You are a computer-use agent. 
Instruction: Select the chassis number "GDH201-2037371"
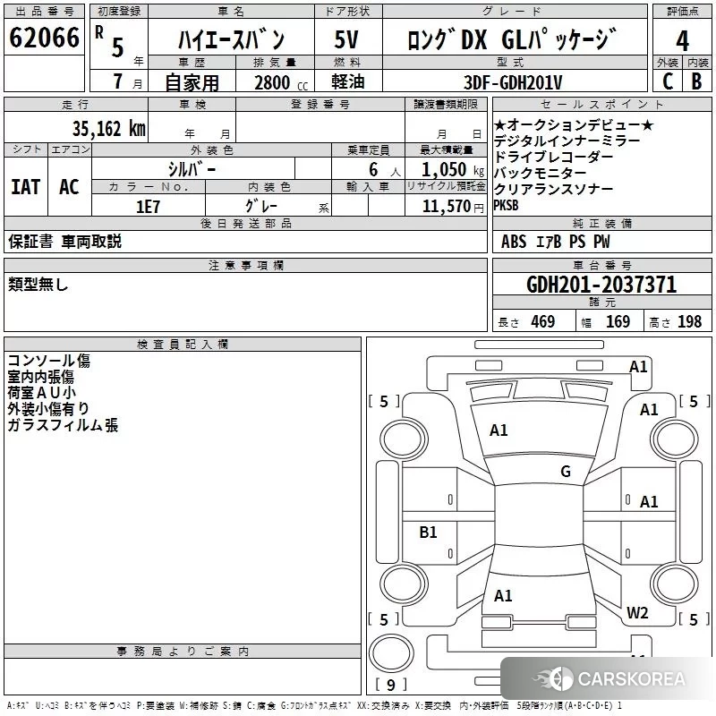click(x=601, y=285)
